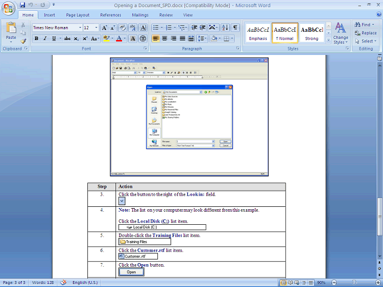Image resolution: width=383 pixels, height=287 pixels.
Task: Apply strikethrough formatting
Action: [67, 38]
